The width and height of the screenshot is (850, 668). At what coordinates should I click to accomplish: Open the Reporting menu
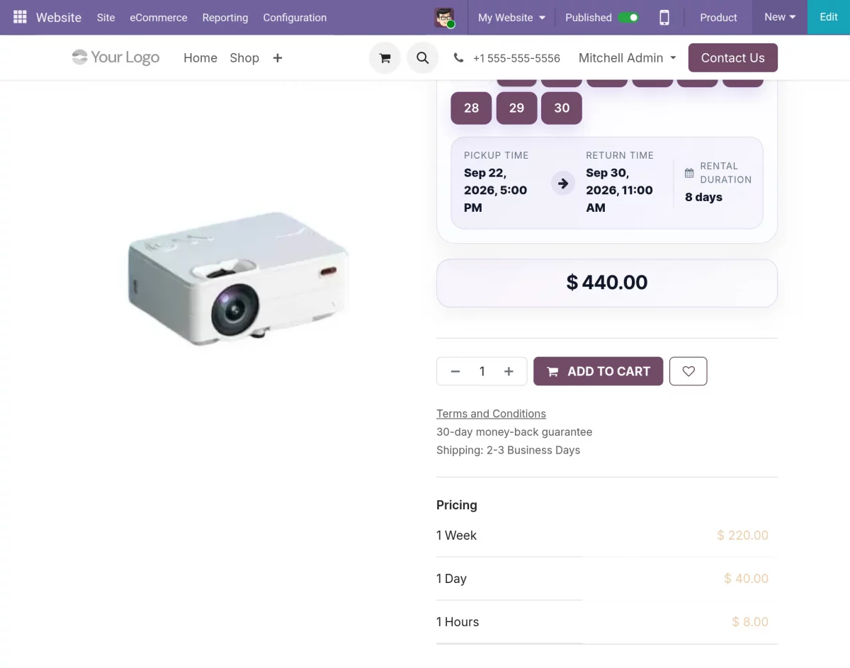[x=225, y=18]
